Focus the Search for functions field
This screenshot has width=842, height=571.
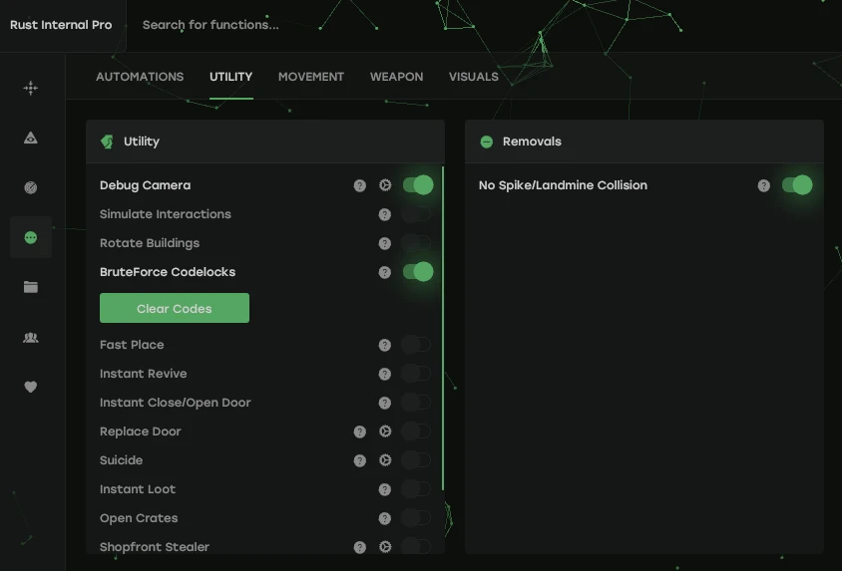point(210,25)
